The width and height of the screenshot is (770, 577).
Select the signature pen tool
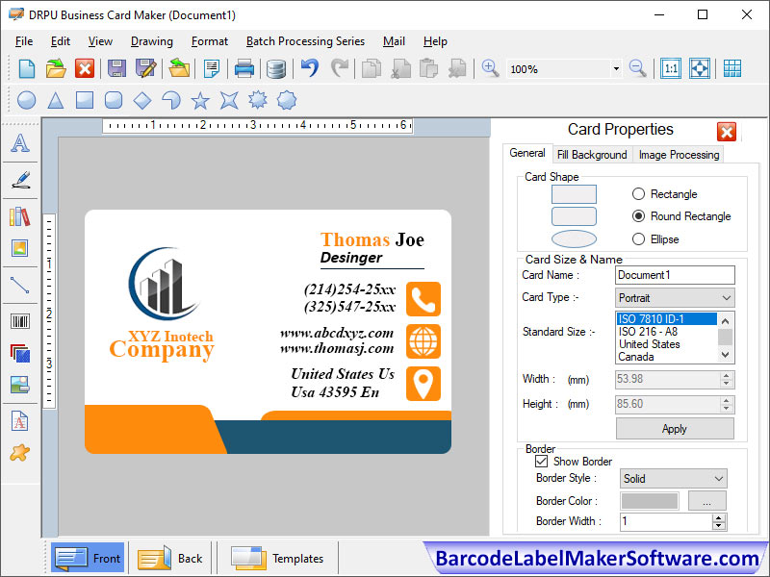tap(20, 180)
